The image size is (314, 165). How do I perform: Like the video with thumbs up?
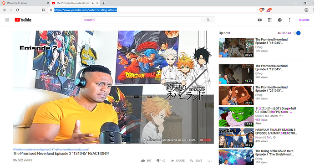[143, 160]
